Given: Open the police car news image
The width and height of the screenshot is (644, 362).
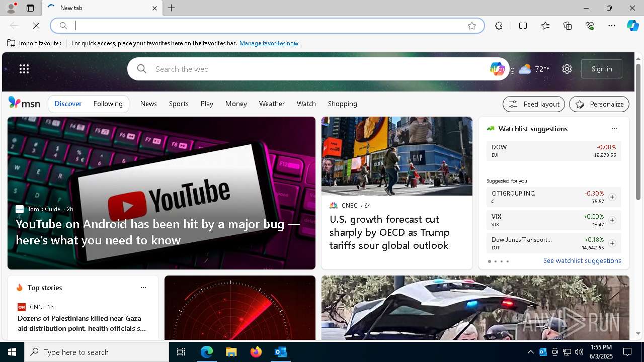Looking at the screenshot, I should [475, 308].
